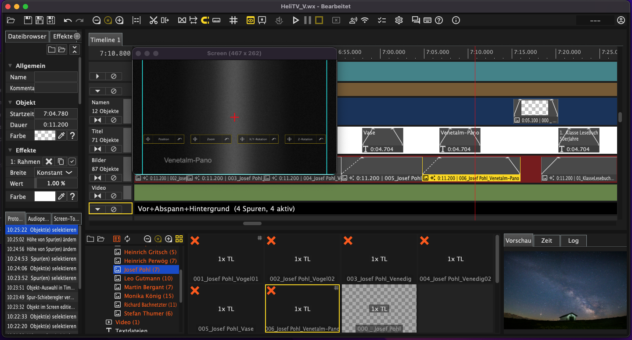Image resolution: width=632 pixels, height=340 pixels.
Task: Expand the collapsed track group with right arrow
Action: tap(97, 76)
